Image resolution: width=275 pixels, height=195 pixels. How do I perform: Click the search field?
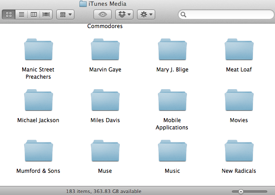point(226,14)
